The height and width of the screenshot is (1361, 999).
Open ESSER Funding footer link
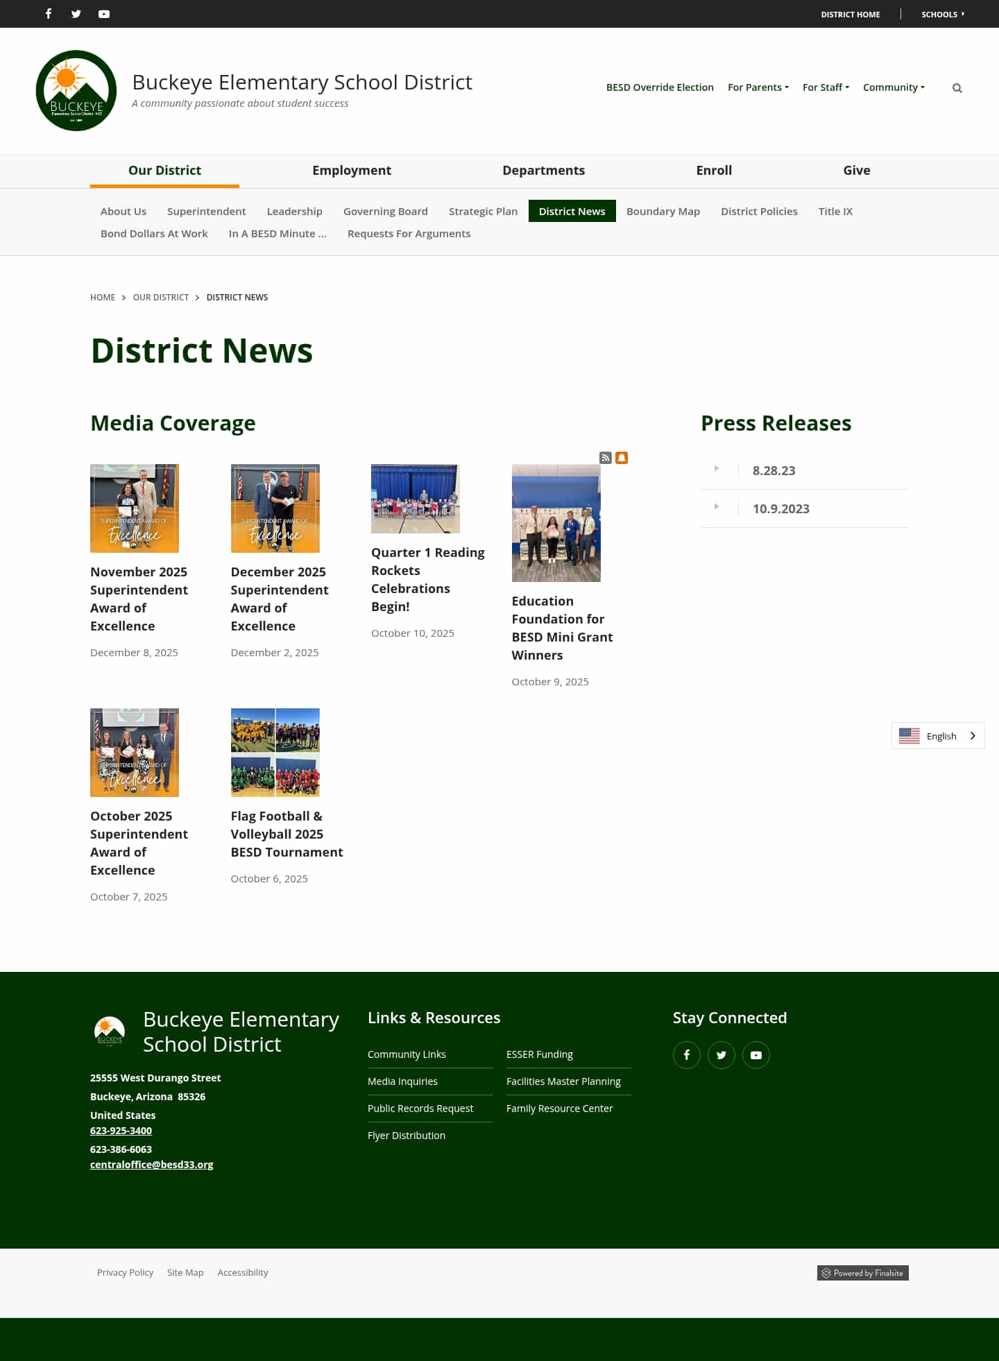click(x=540, y=1054)
